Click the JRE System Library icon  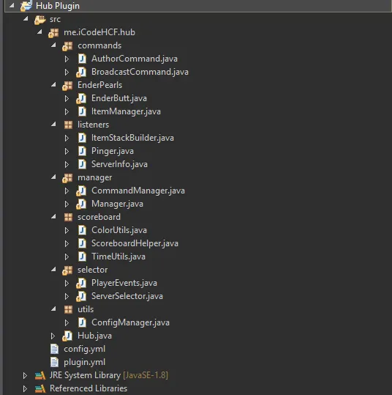(40, 375)
